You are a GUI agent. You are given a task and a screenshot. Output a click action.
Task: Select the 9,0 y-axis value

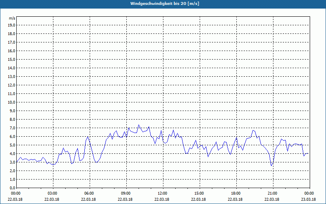click(12, 111)
